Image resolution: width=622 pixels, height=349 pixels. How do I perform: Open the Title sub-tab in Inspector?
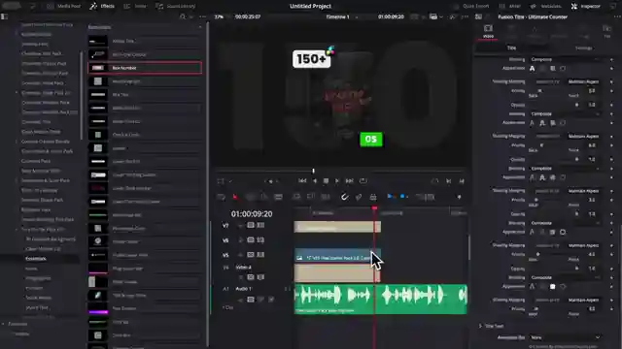(512, 48)
